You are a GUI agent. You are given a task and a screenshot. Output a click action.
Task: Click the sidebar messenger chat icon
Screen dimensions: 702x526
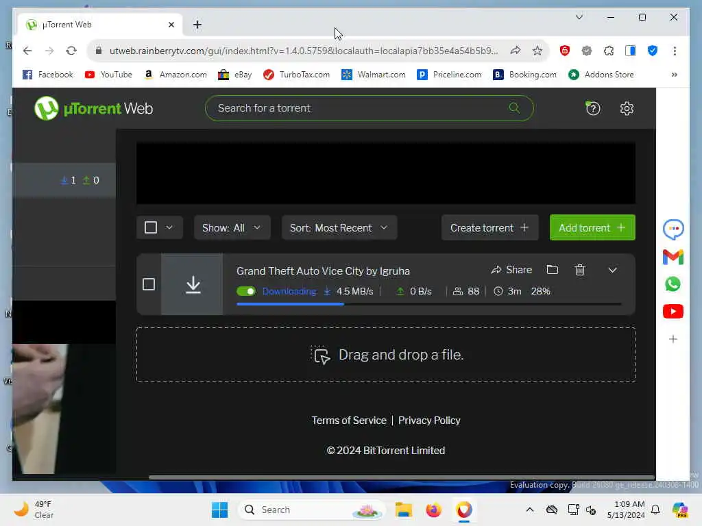(x=673, y=229)
